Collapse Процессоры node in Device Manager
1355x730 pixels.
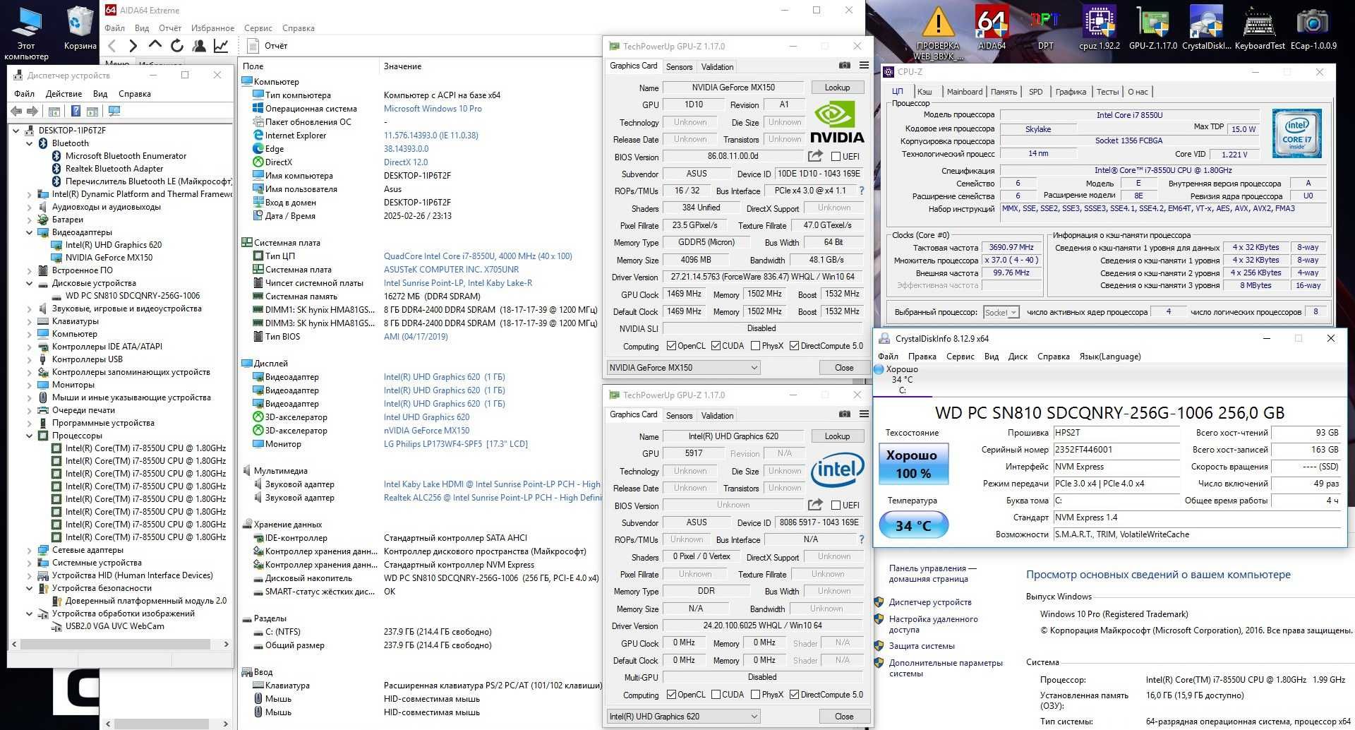pos(30,436)
